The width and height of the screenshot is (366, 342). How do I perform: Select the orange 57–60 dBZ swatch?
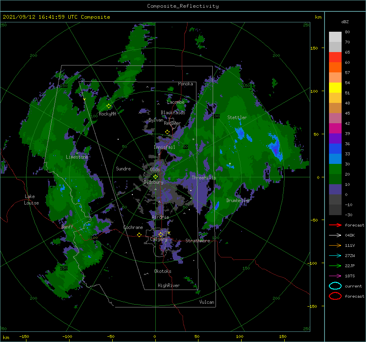(335, 67)
